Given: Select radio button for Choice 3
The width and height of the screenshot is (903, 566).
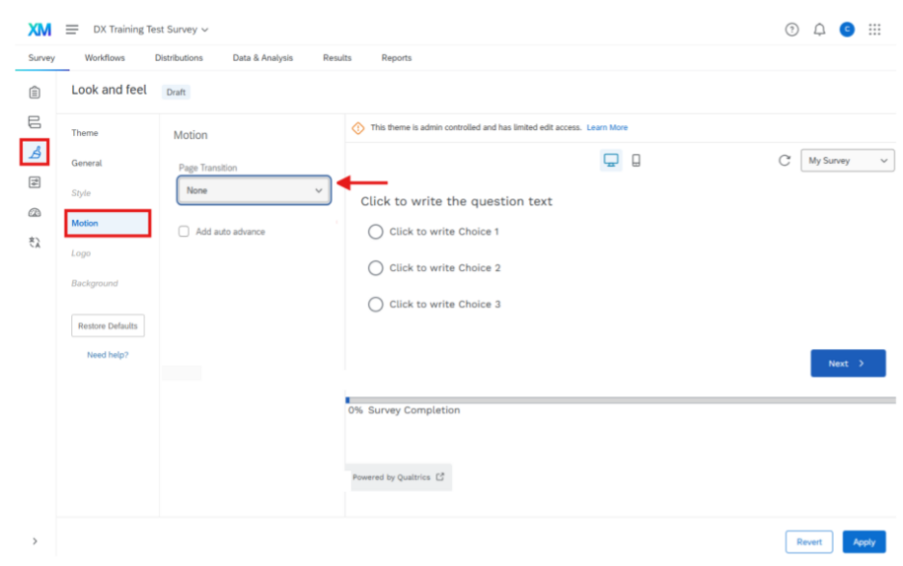Looking at the screenshot, I should click(x=375, y=305).
